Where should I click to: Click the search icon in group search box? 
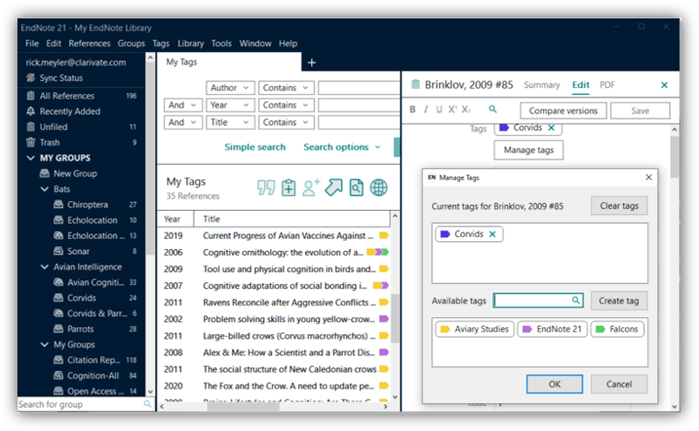(147, 404)
